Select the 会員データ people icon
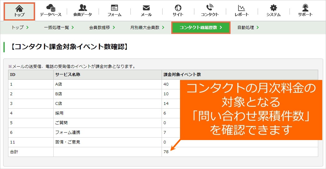Screen dimensions: 326x169 (x=83, y=8)
